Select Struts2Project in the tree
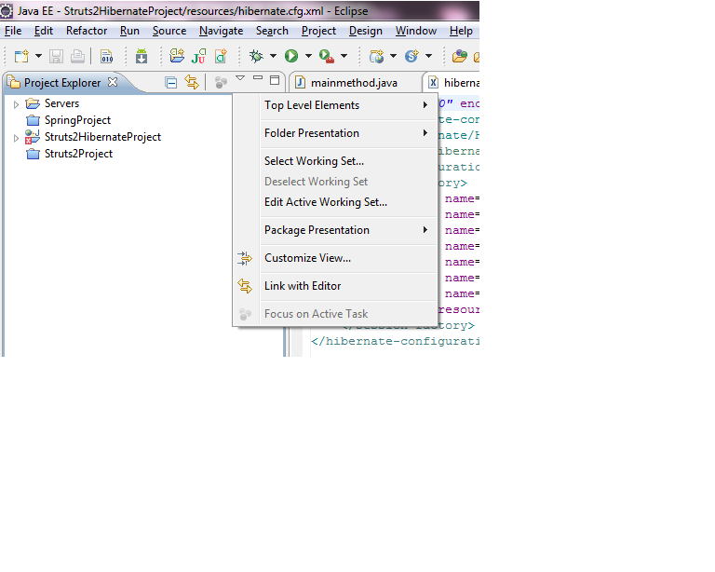The image size is (715, 572). click(x=78, y=154)
